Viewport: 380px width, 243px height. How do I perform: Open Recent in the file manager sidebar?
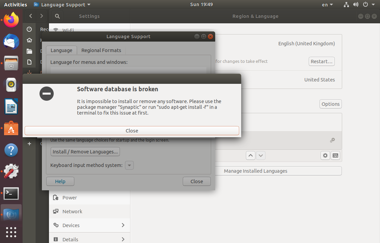(29, 29)
